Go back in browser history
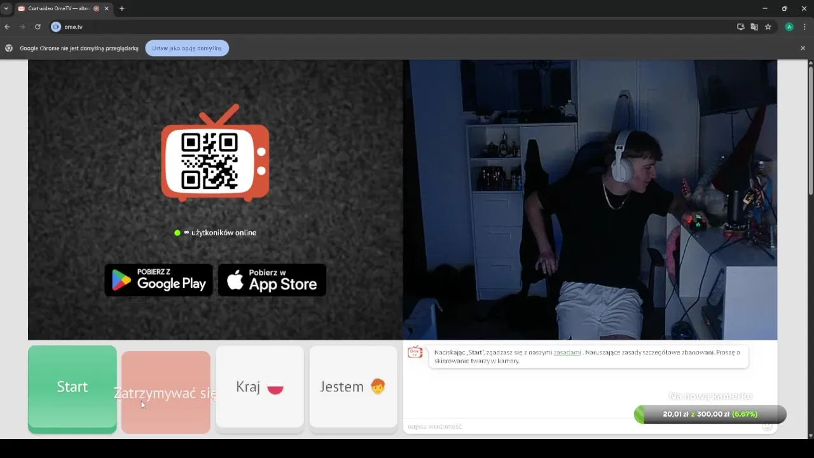The width and height of the screenshot is (814, 458). click(8, 27)
